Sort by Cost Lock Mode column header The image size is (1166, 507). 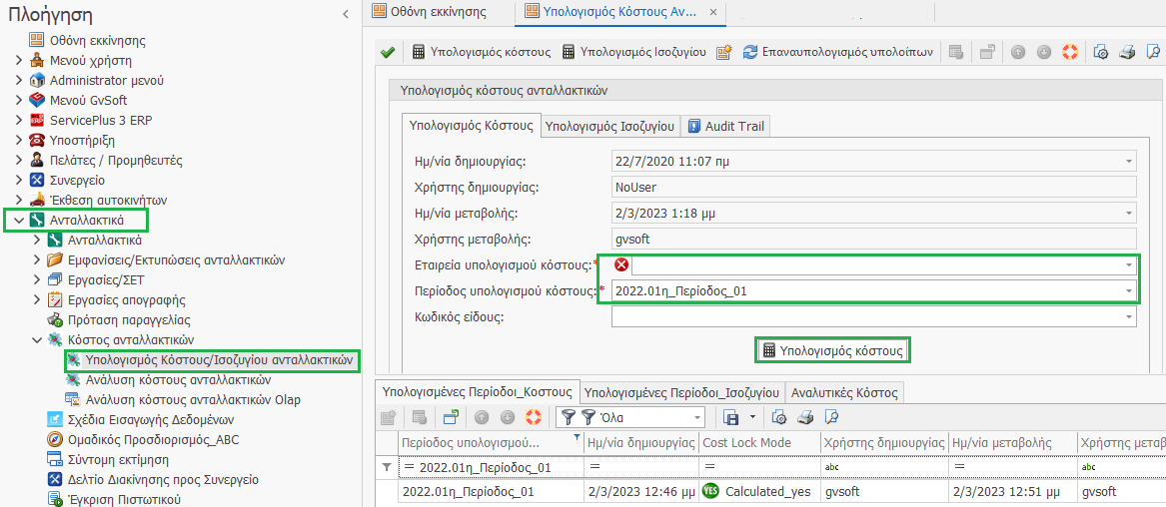759,443
